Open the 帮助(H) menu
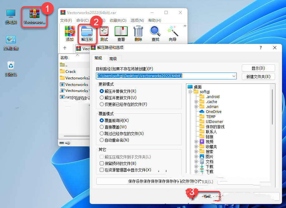286x208 pixels. tap(155, 21)
